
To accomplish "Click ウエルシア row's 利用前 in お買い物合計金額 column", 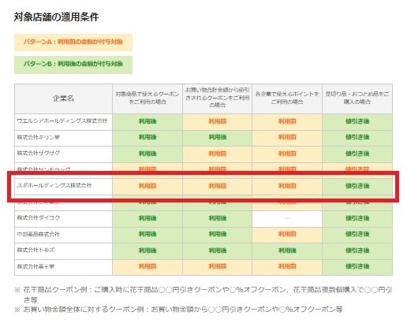I will tap(217, 121).
